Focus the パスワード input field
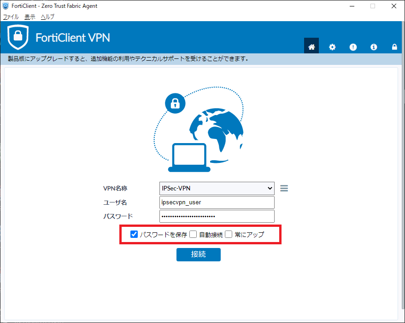The image size is (405, 323). click(x=217, y=216)
